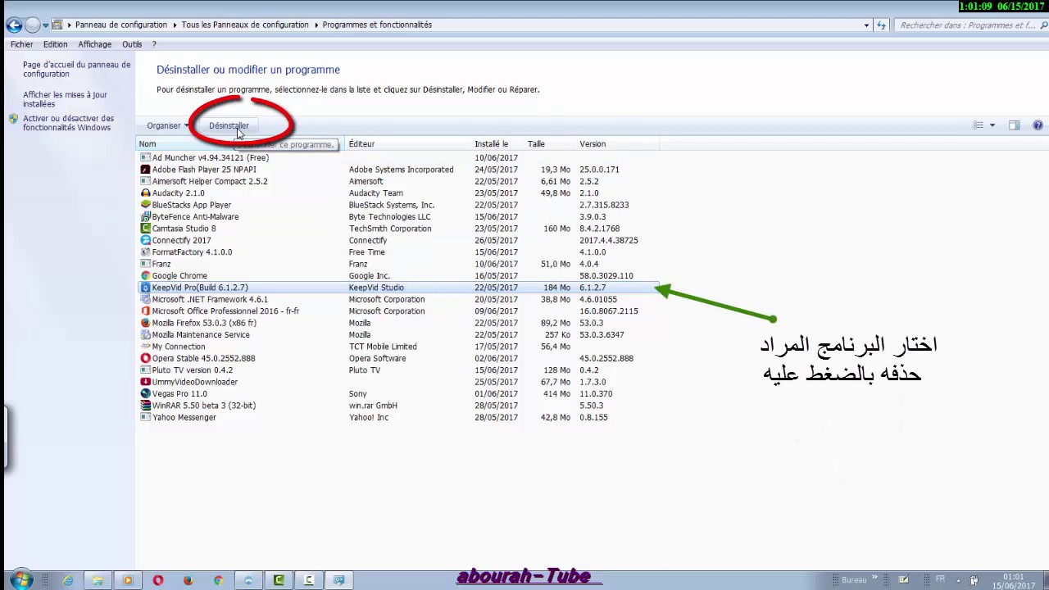
Task: Open Afficher les mises à jour installées
Action: [x=65, y=99]
